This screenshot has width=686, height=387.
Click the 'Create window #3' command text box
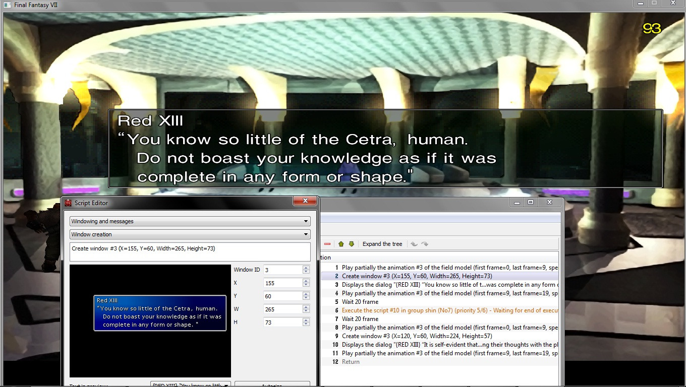coord(190,252)
